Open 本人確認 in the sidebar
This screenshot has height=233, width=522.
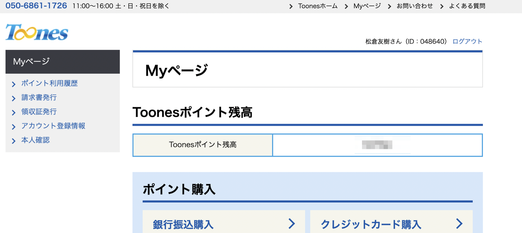[35, 140]
